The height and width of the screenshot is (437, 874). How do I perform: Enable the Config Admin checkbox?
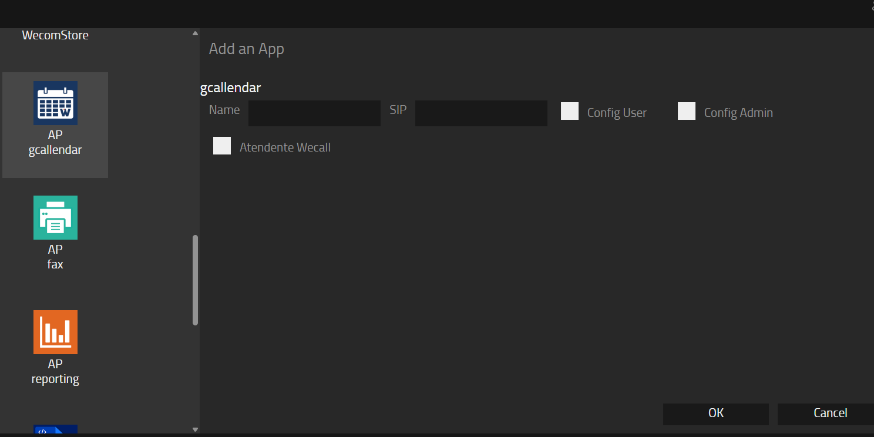(687, 111)
